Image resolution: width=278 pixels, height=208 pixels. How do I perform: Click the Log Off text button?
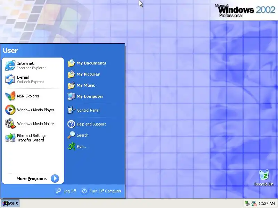point(70,191)
